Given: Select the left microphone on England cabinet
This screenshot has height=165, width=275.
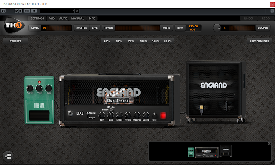Looking at the screenshot, I should click(202, 110).
